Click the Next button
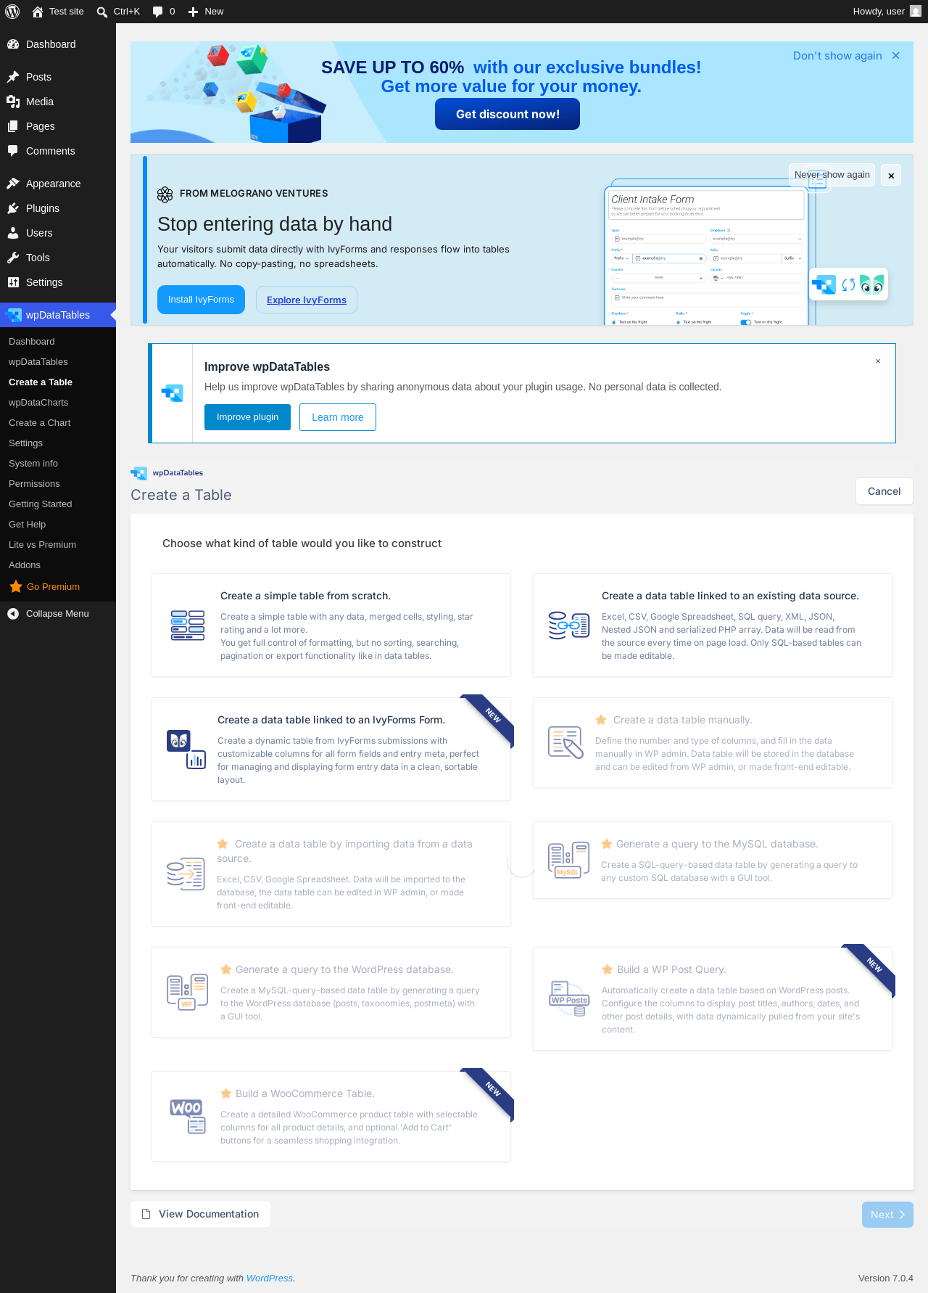928x1293 pixels. (887, 1215)
